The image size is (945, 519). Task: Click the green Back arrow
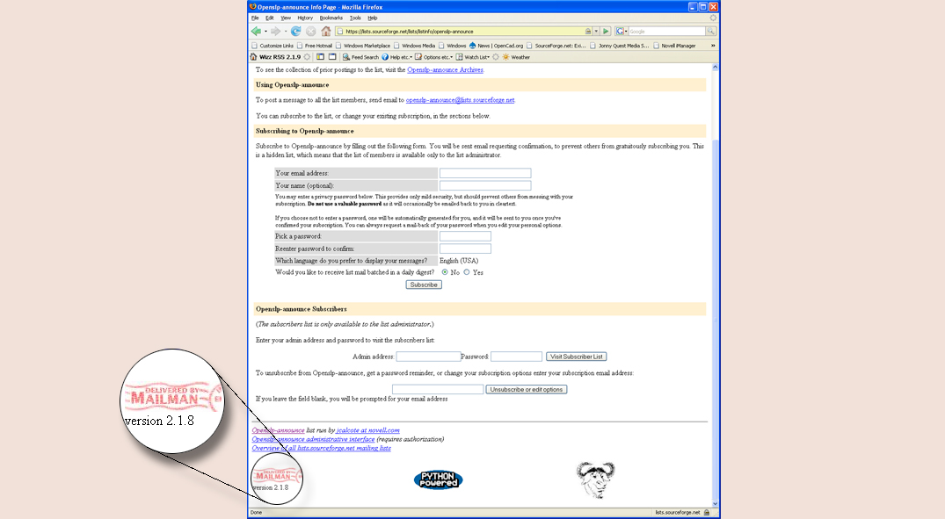(256, 32)
